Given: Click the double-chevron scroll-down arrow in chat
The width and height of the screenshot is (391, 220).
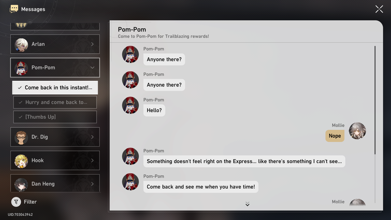Looking at the screenshot, I should 247,204.
